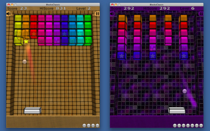Click the silver paddle in the purple window
Viewport: 210px width, 131px height.
(x=177, y=110)
